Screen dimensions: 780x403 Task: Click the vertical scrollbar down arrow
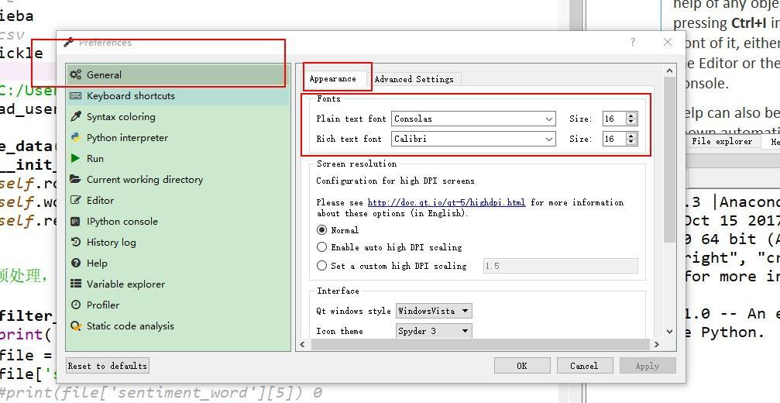[x=669, y=331]
